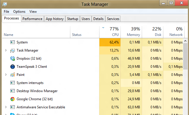Switch to the Performance tab
This screenshot has height=115, width=189.
coord(32,19)
